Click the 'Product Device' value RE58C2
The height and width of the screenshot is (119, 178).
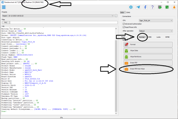28,74
